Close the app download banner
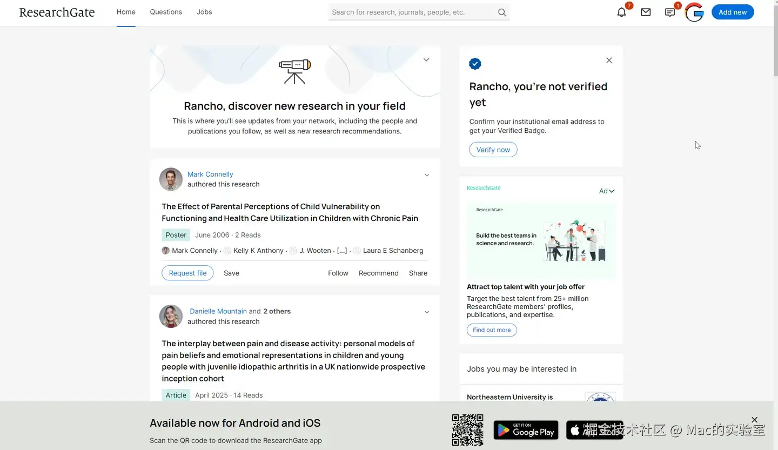 (x=754, y=420)
